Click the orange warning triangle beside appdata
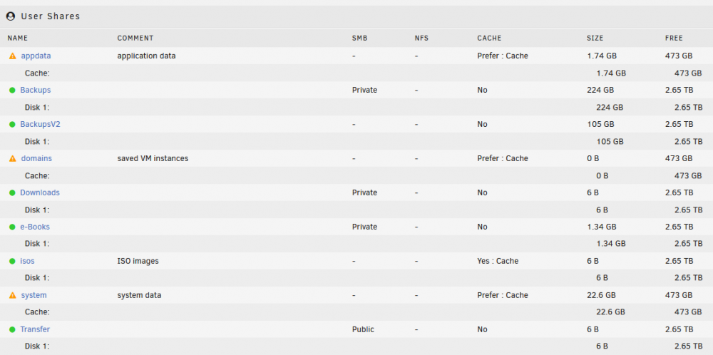Viewport: 713px width, 355px height. coord(13,56)
